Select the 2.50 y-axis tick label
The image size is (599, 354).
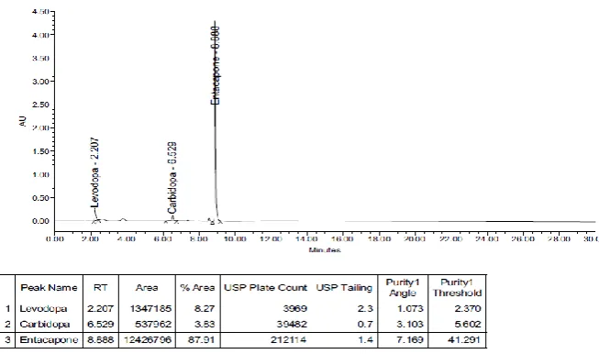(40, 105)
